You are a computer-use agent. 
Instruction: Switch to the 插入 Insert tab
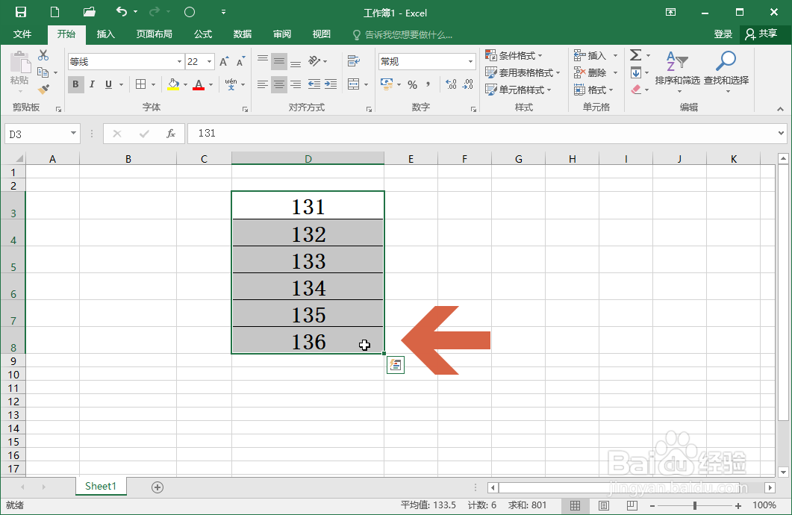105,34
